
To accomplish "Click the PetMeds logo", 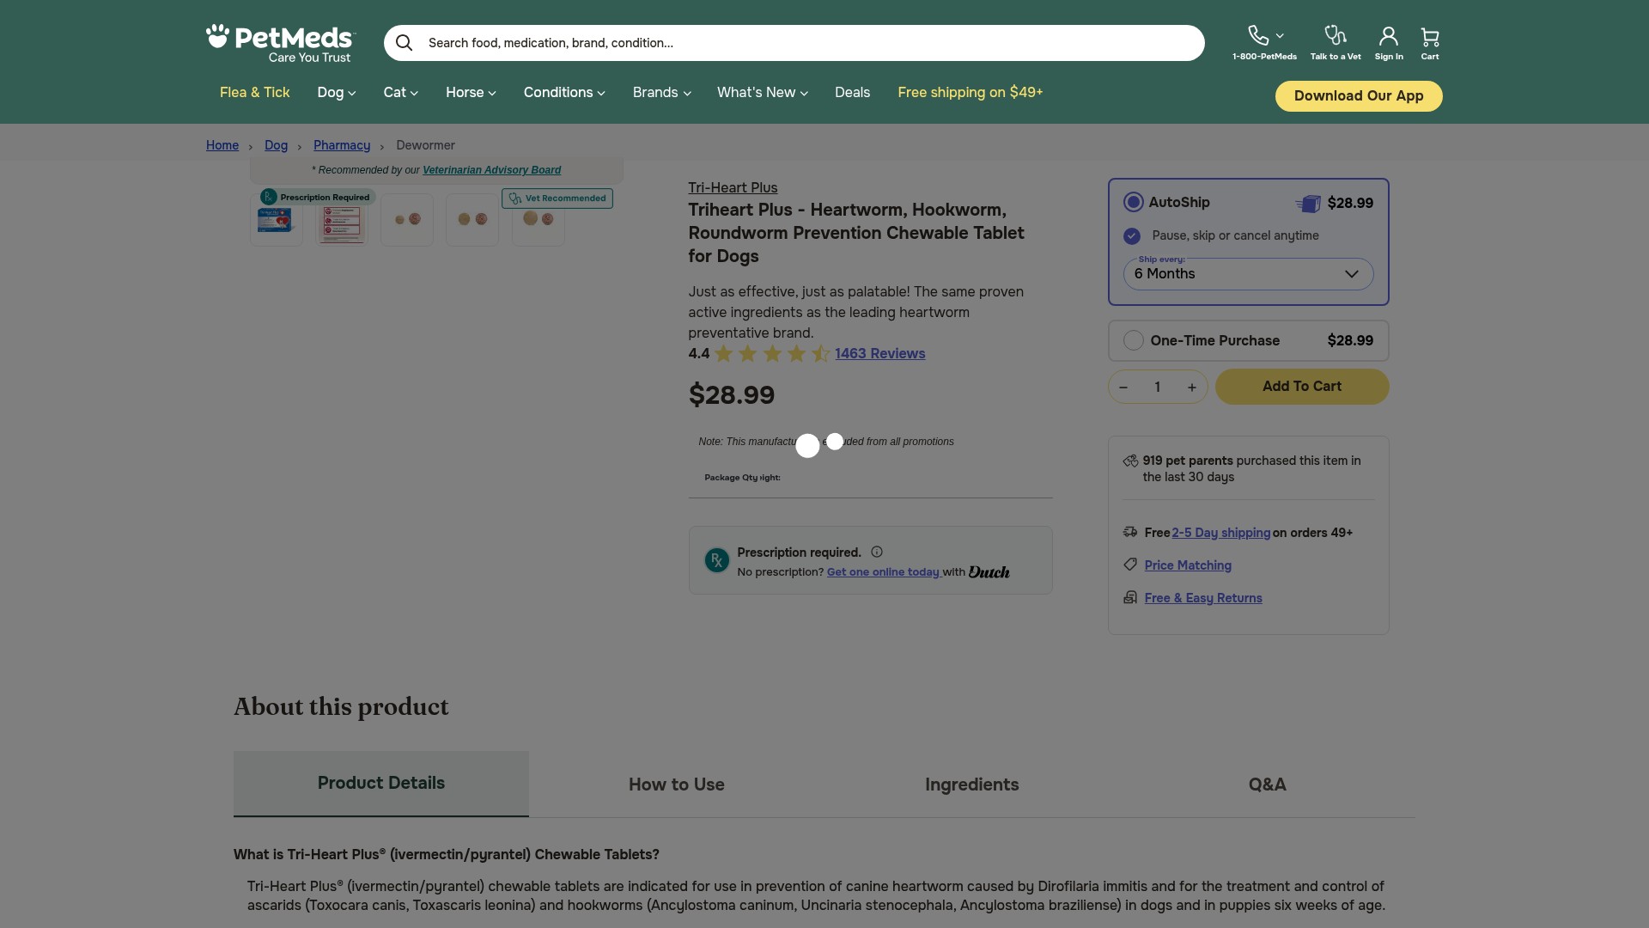I will [x=281, y=43].
